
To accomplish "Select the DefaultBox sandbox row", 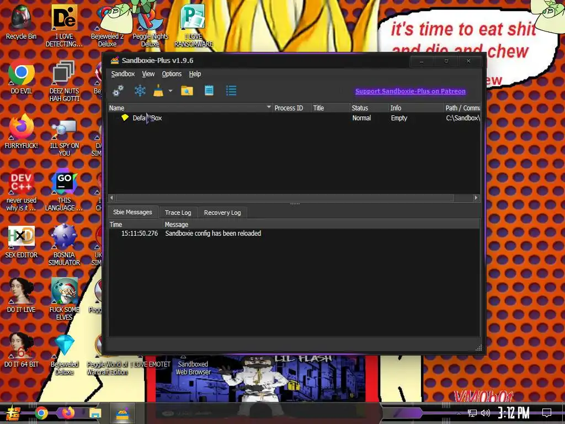I will tap(294, 118).
